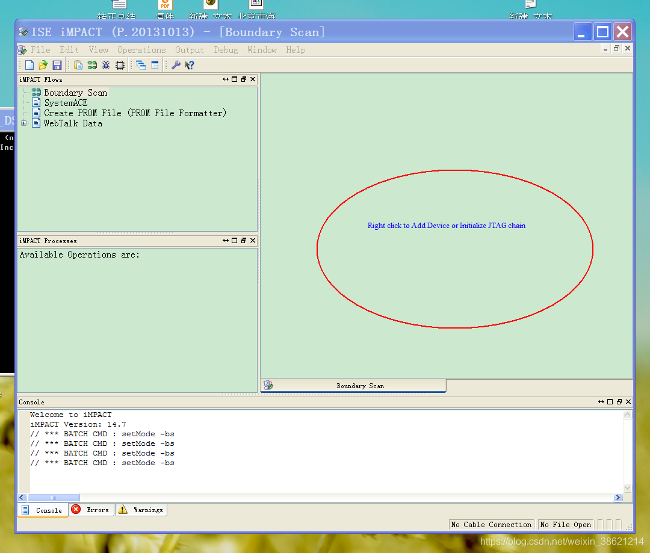
Task: Click the wrench Preferences icon
Action: click(x=176, y=65)
